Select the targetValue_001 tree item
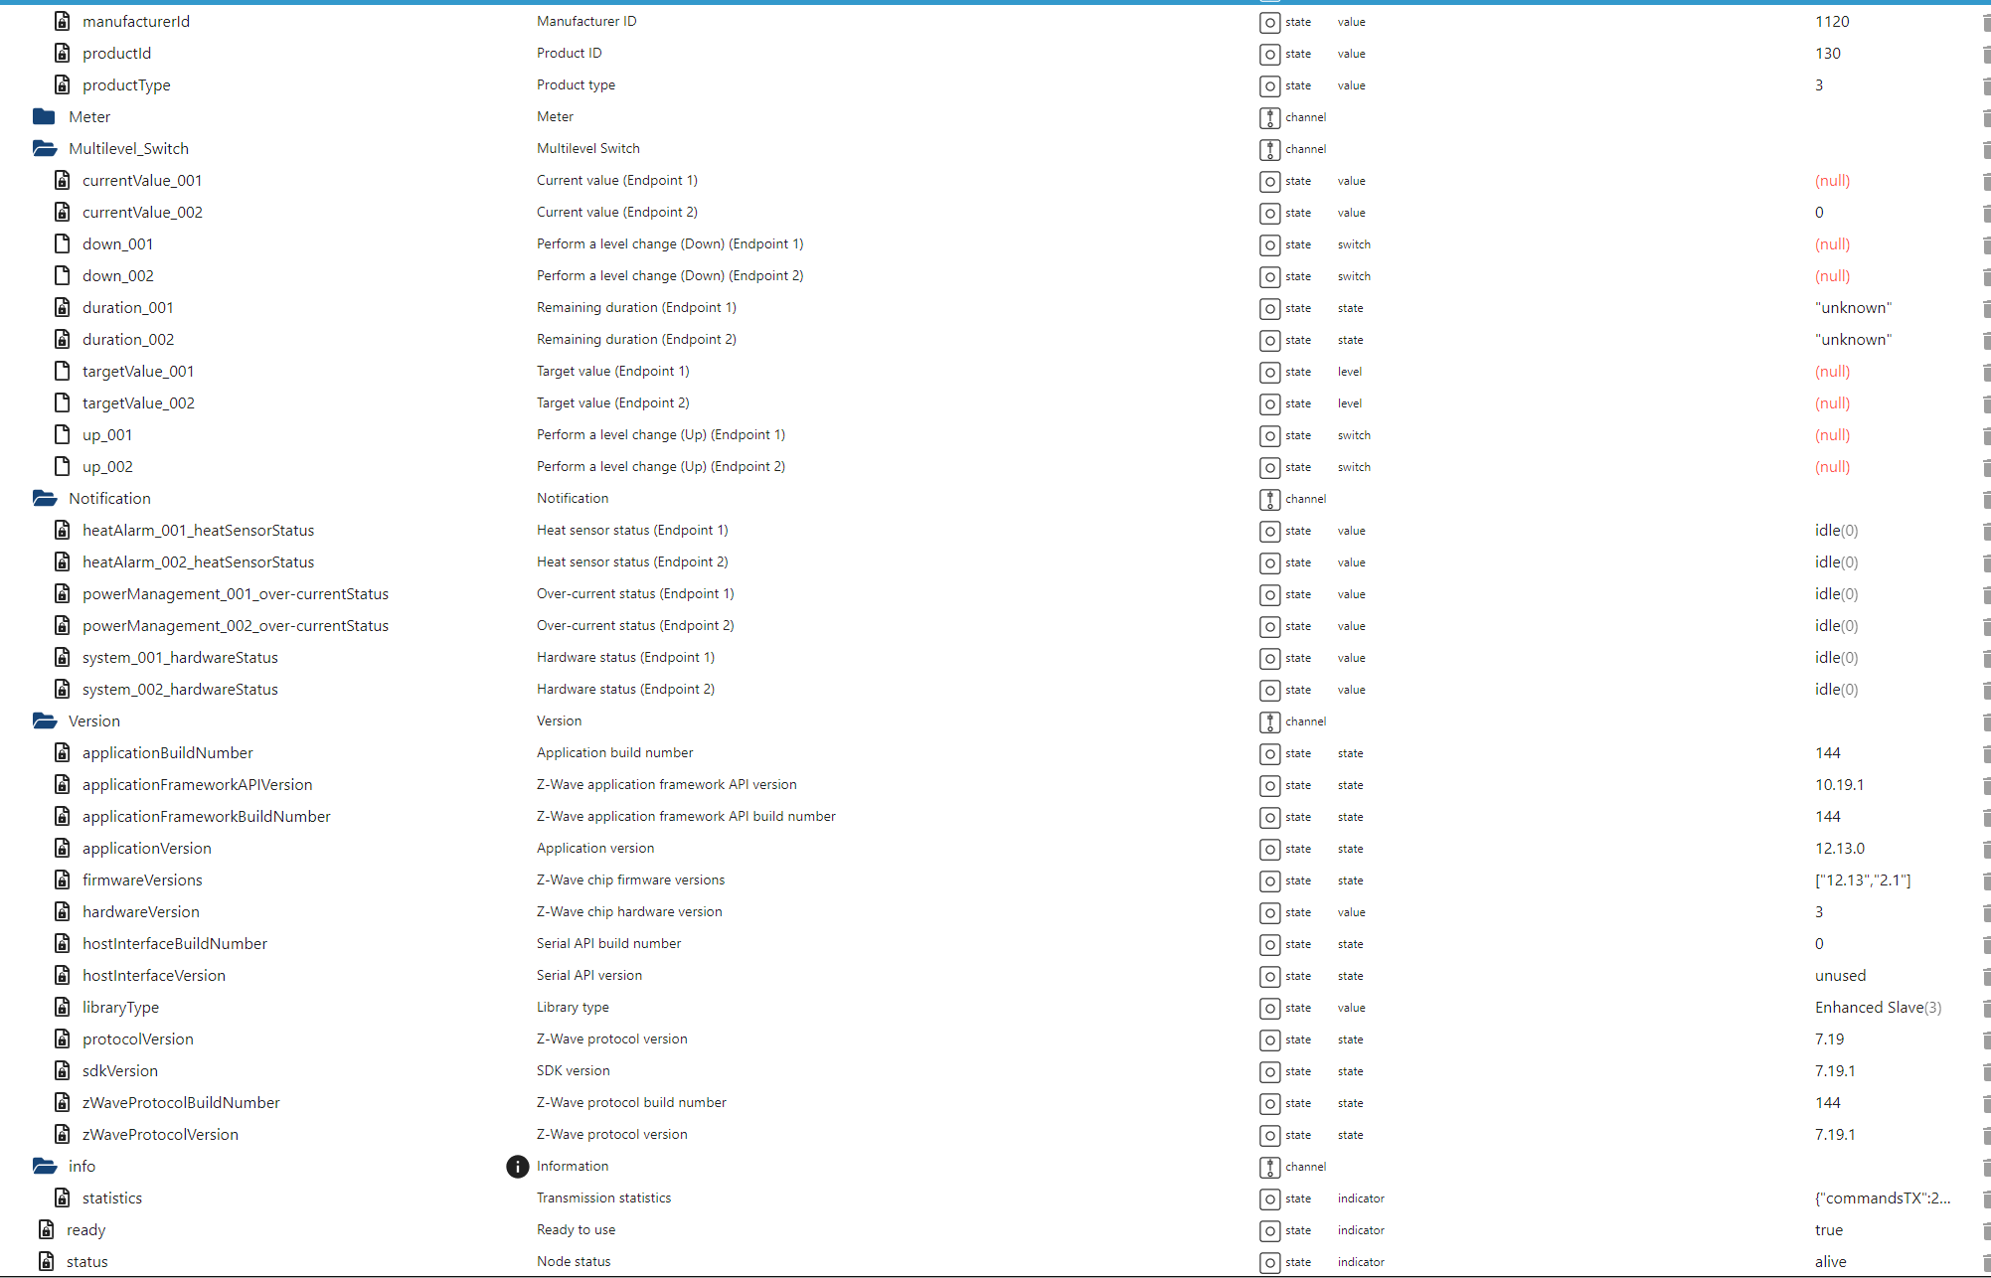This screenshot has width=1991, height=1278. [x=138, y=372]
